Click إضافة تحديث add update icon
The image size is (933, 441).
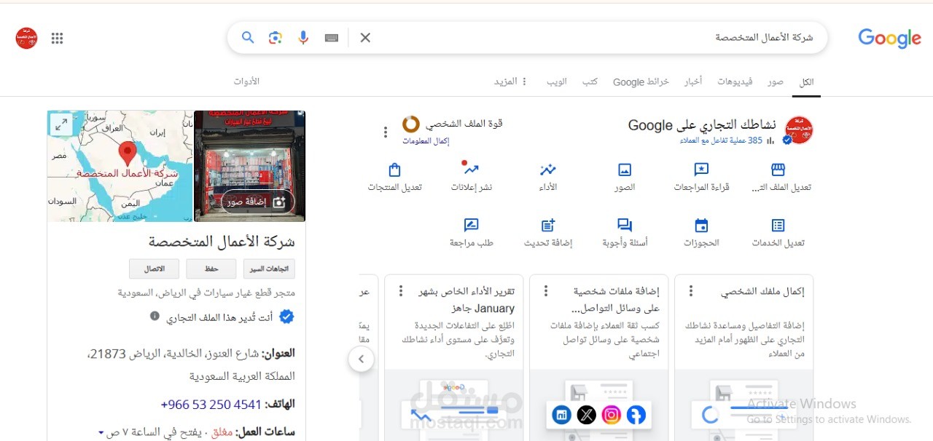coord(548,226)
